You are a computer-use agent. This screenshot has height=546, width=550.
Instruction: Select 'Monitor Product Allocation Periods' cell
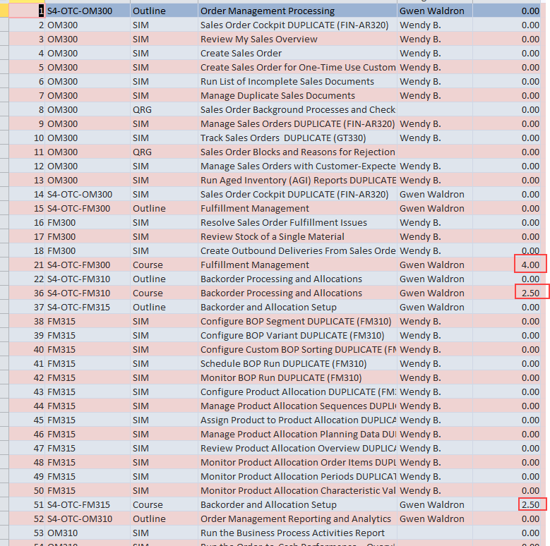pyautogui.click(x=297, y=477)
